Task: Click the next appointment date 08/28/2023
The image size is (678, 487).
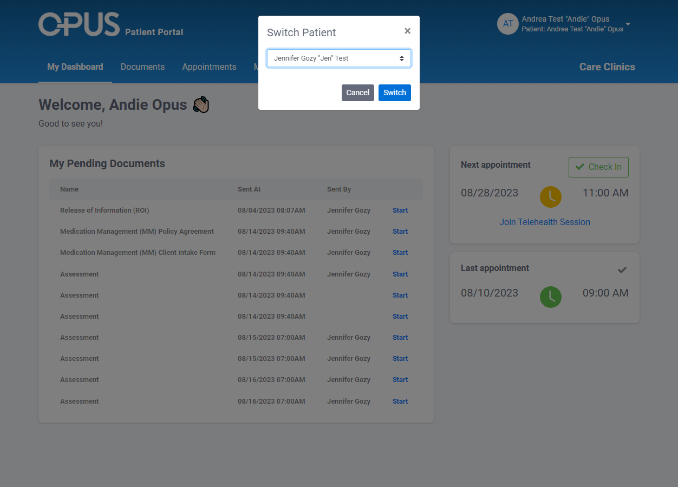Action: [490, 193]
